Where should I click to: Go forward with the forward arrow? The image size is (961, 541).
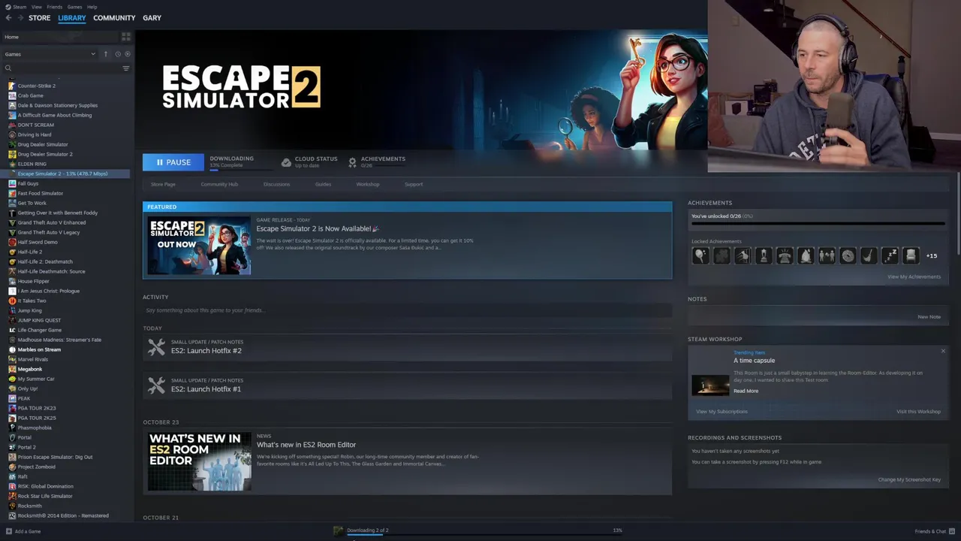pos(20,17)
